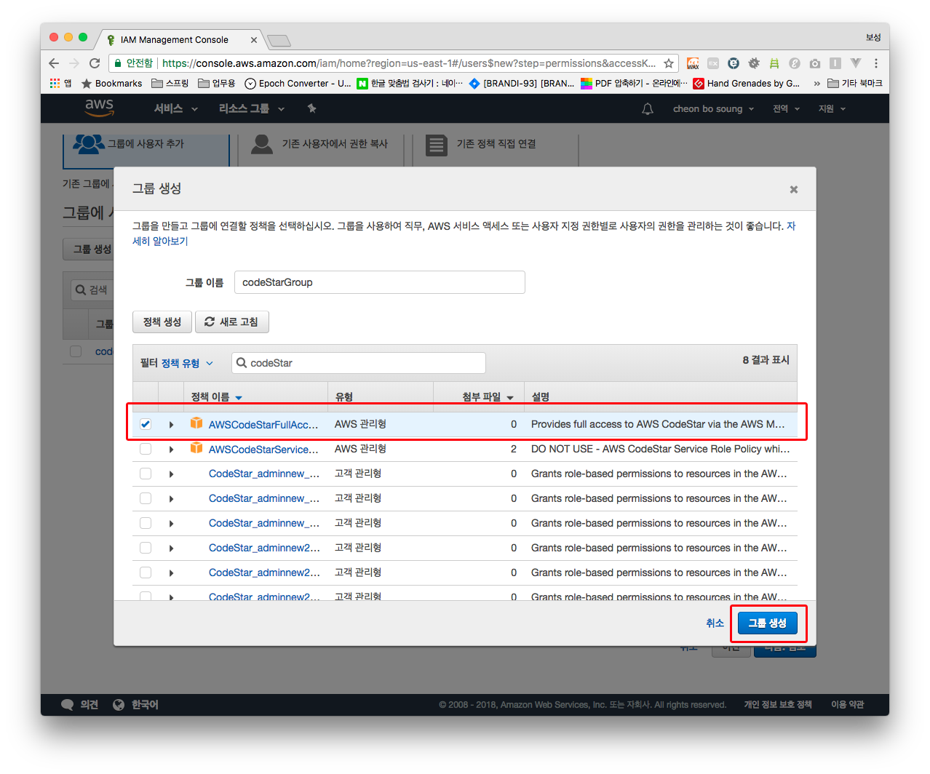Click the AWS logo in the header
Screen dimensions: 930x774
tap(99, 107)
